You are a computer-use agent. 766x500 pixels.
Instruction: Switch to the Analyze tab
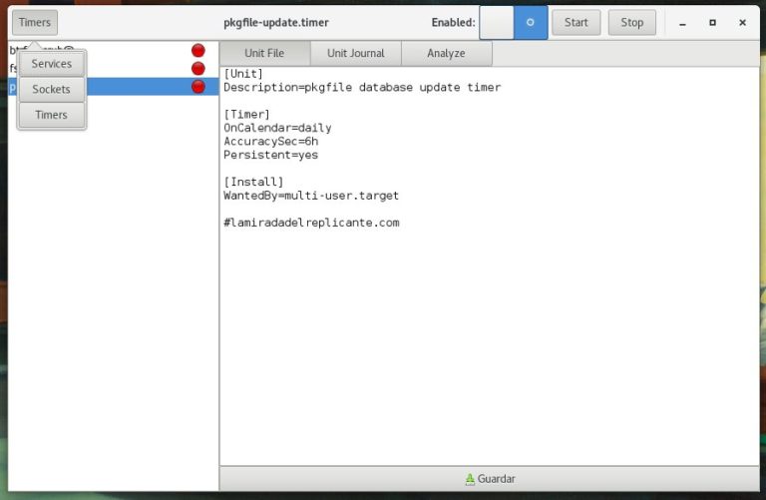[x=446, y=53]
